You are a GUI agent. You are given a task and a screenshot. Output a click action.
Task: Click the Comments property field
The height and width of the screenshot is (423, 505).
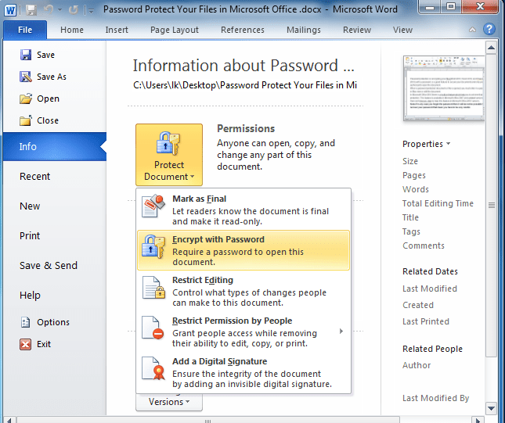424,246
